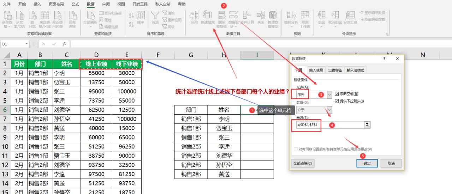Viewport: 452px width, 194px height.
Task: Click 快速填充 flash fill icon
Action: [208, 17]
